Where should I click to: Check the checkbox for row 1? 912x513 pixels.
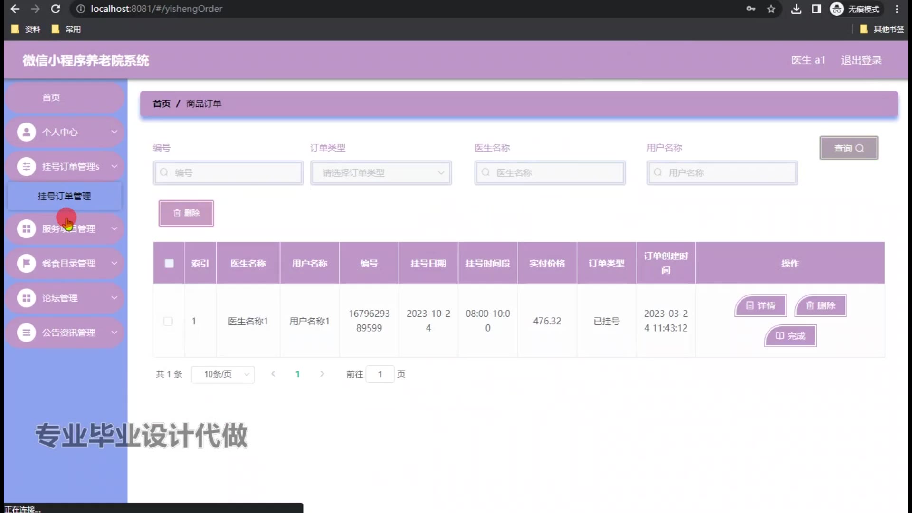pyautogui.click(x=168, y=321)
